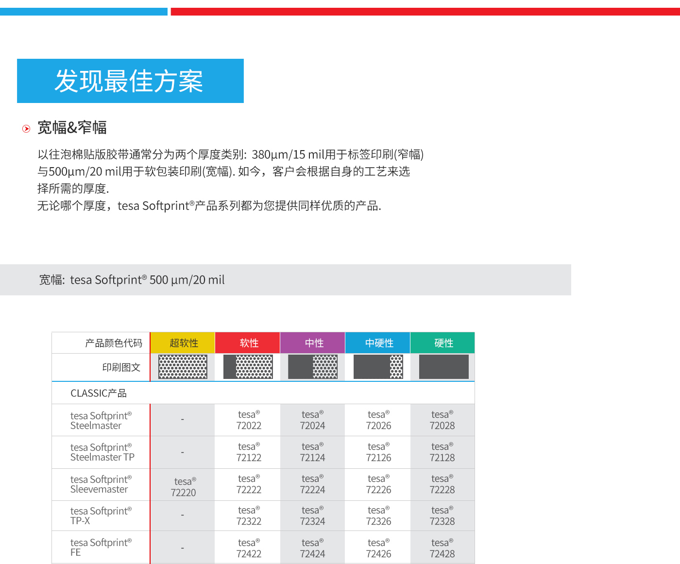Viewport: 680px width, 564px height.
Task: Select the green 硬性 column header
Action: [442, 343]
